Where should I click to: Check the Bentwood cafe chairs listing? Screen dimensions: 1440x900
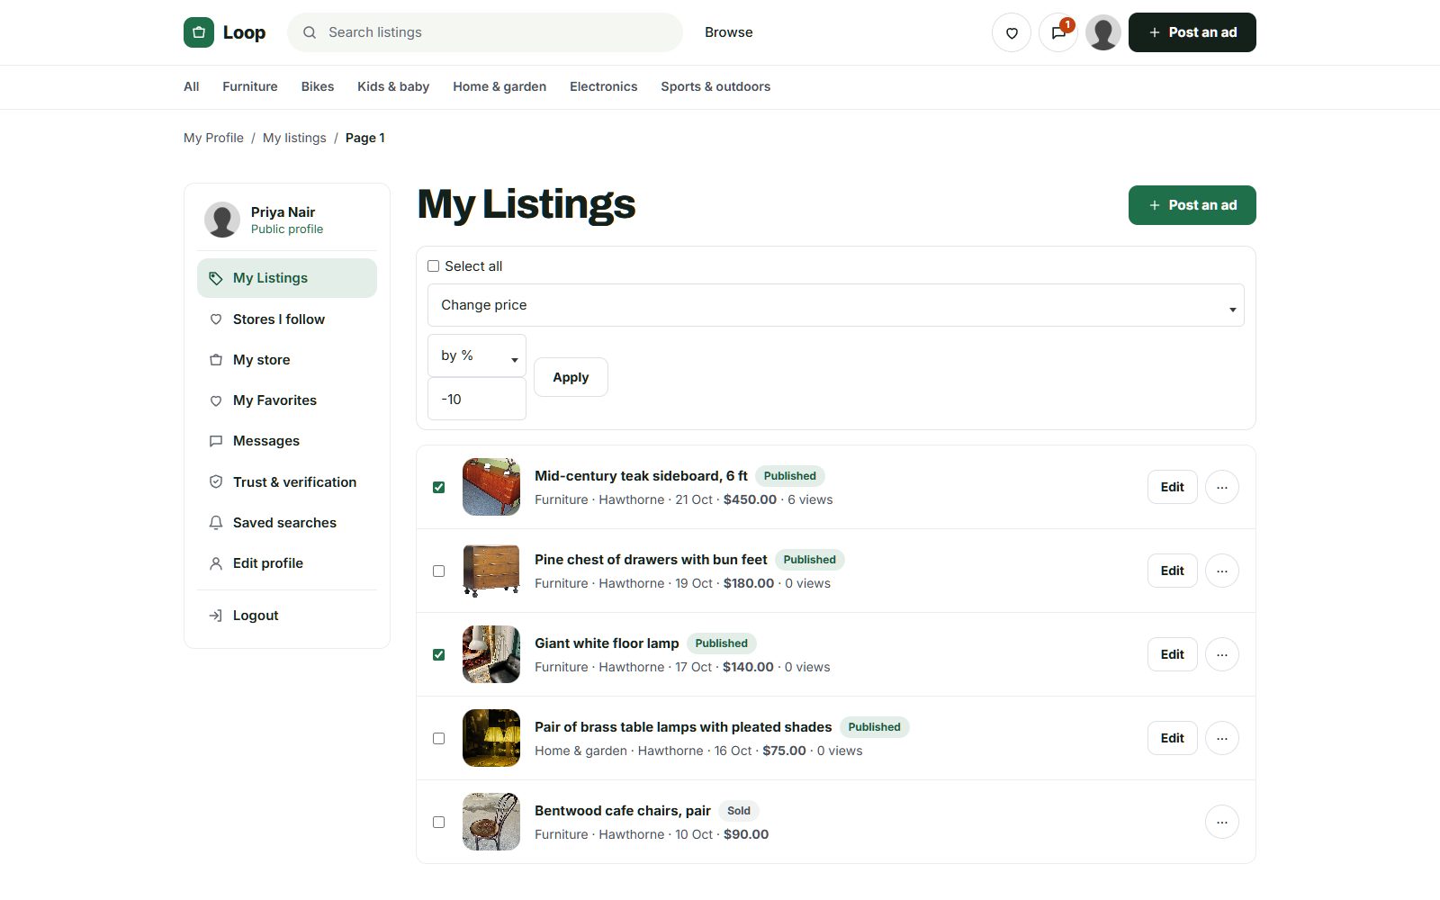pos(439,822)
